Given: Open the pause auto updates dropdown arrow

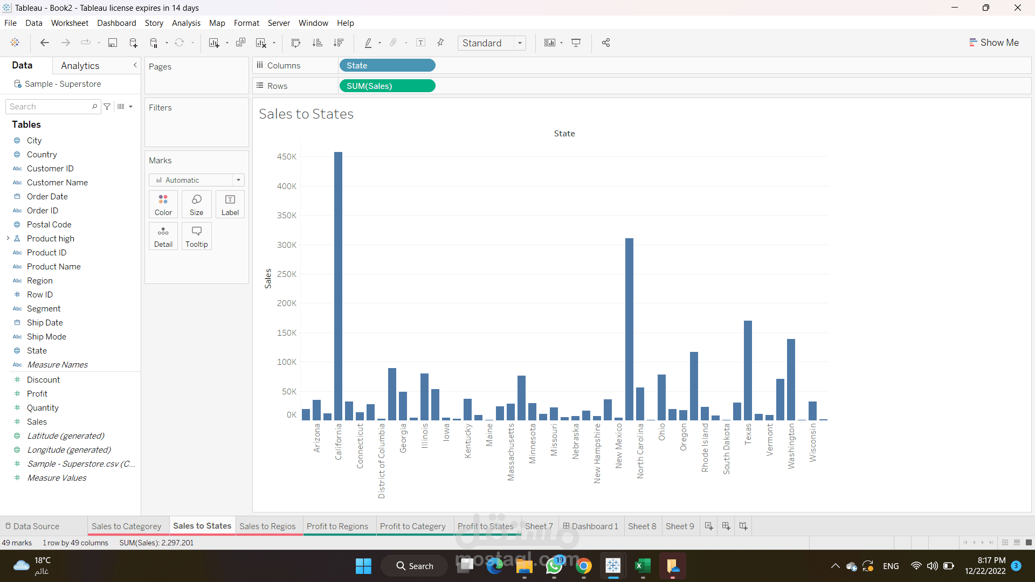Looking at the screenshot, I should [x=167, y=43].
